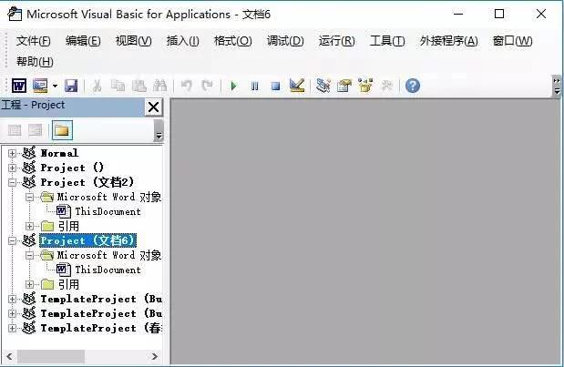Click the Find binoculars icon
This screenshot has height=367, width=564.
tap(159, 86)
